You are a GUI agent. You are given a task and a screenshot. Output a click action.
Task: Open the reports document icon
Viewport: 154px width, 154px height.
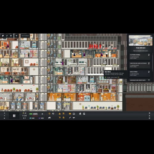[80, 114]
